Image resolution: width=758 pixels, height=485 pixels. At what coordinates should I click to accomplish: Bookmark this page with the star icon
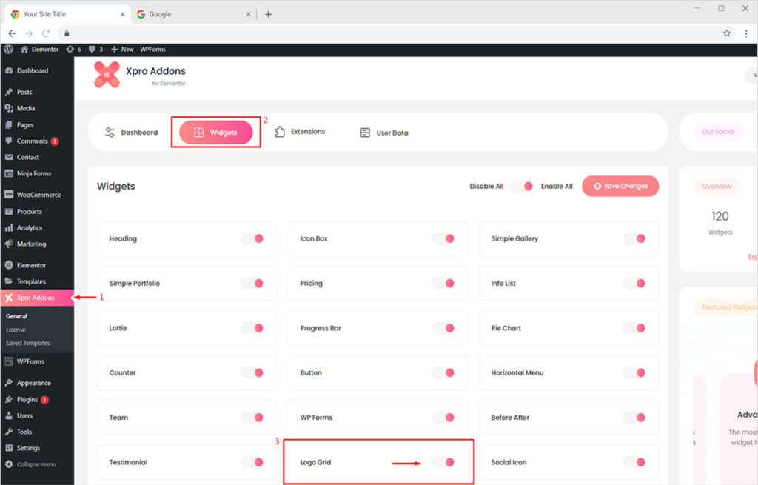(727, 33)
